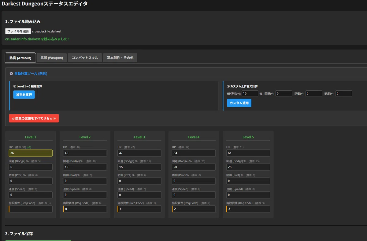This screenshot has height=241, width=367.
Task: Click the custom 速度(+) increment field
Action: (344, 93)
